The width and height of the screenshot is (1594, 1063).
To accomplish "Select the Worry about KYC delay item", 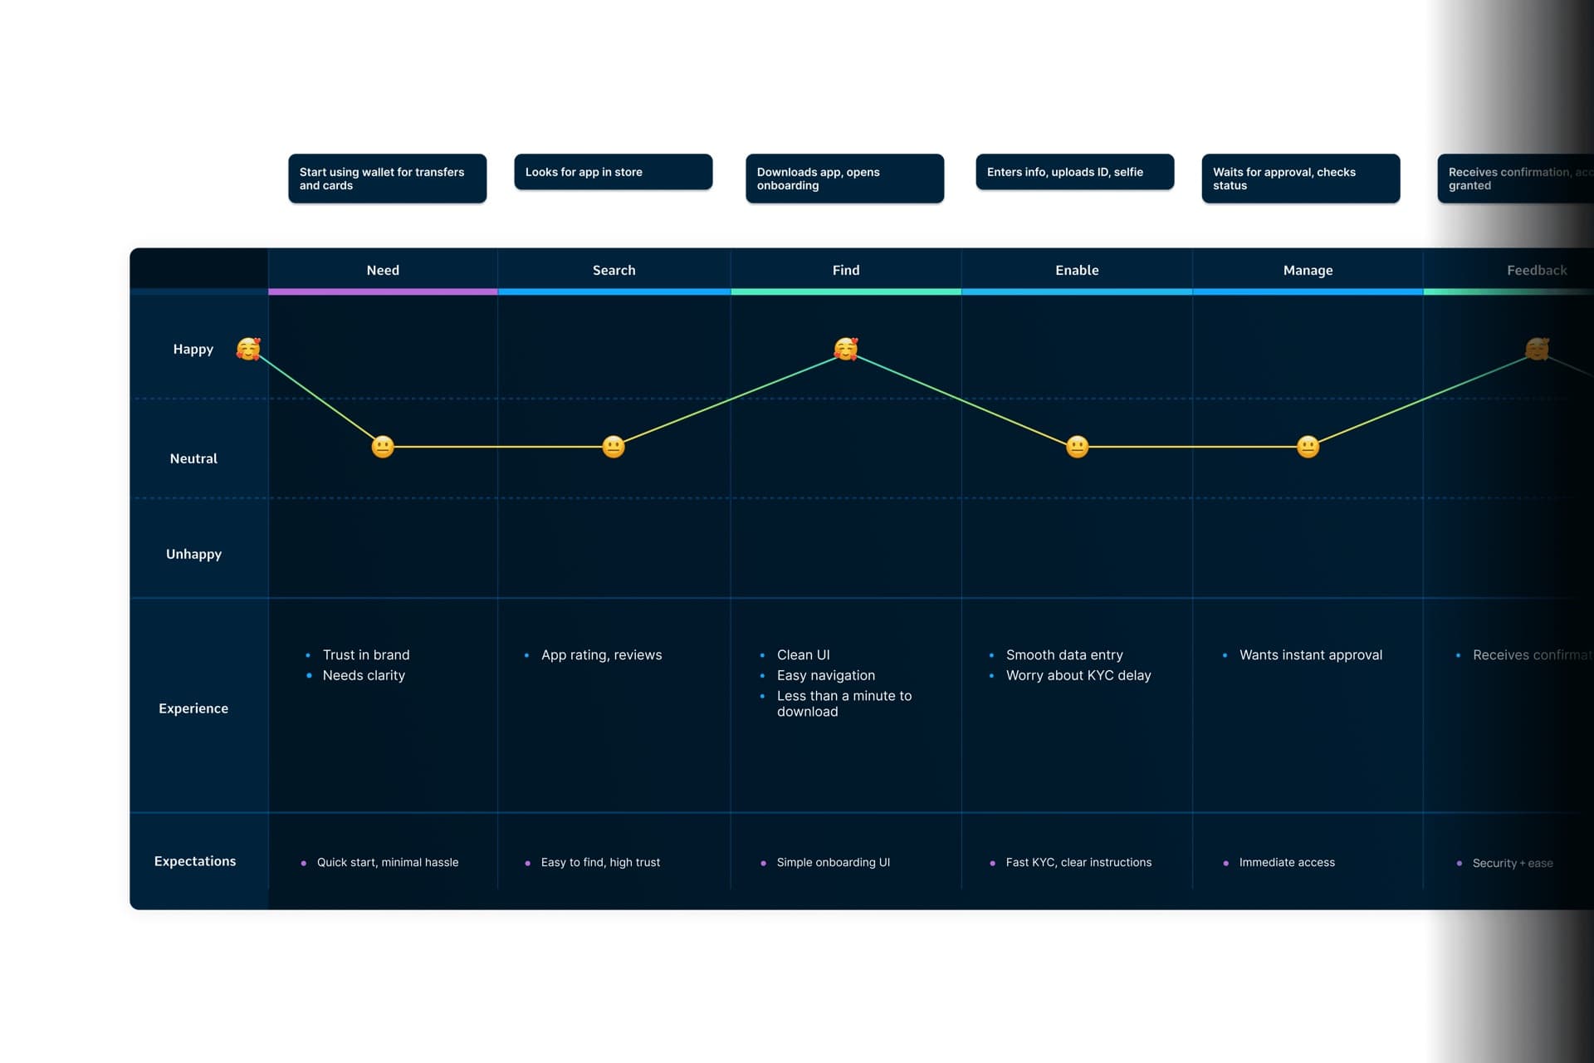I will (1078, 675).
